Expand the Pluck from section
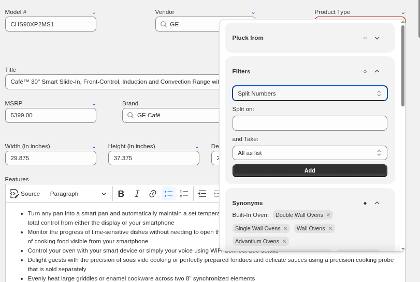This screenshot has width=420, height=282. click(377, 38)
